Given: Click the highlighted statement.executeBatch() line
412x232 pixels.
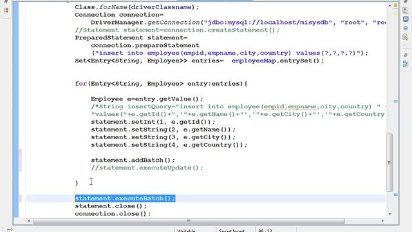Looking at the screenshot, I should 125,198.
